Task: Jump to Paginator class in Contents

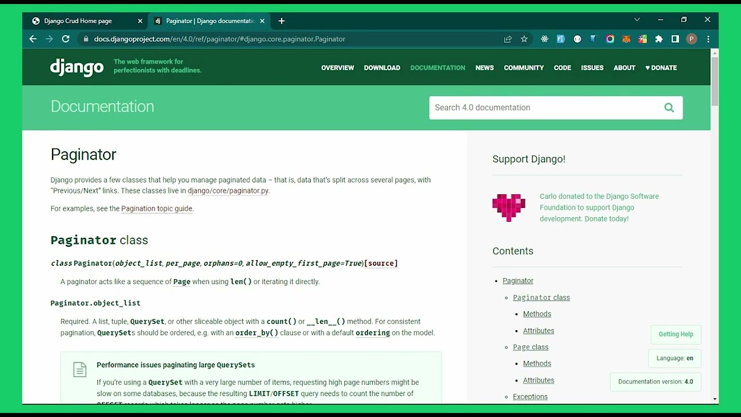Action: [x=541, y=298]
